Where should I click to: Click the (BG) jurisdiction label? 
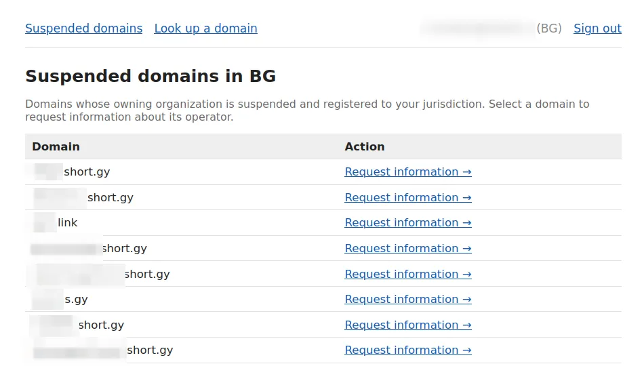tap(548, 28)
